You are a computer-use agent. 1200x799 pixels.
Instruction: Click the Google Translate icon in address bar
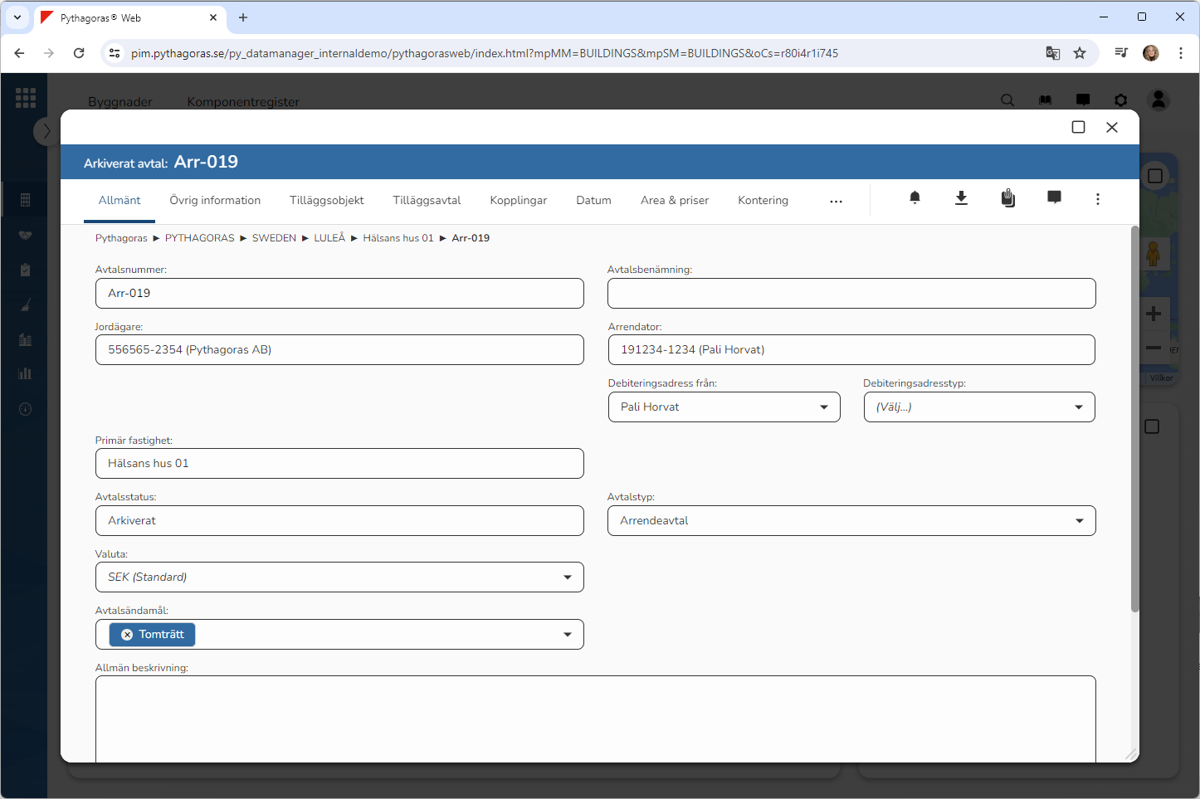(x=1052, y=53)
